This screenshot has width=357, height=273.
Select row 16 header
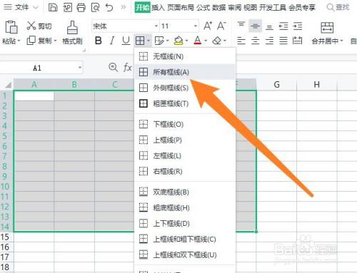tap(5, 247)
